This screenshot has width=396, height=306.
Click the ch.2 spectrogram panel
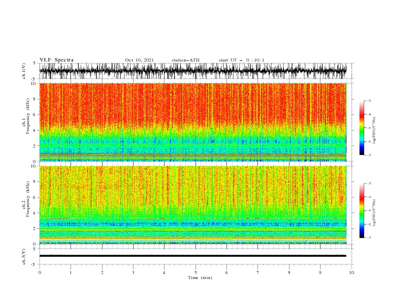point(192,205)
